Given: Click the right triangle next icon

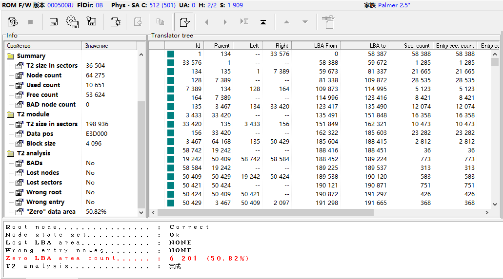Looking at the screenshot, I should tap(225, 22).
